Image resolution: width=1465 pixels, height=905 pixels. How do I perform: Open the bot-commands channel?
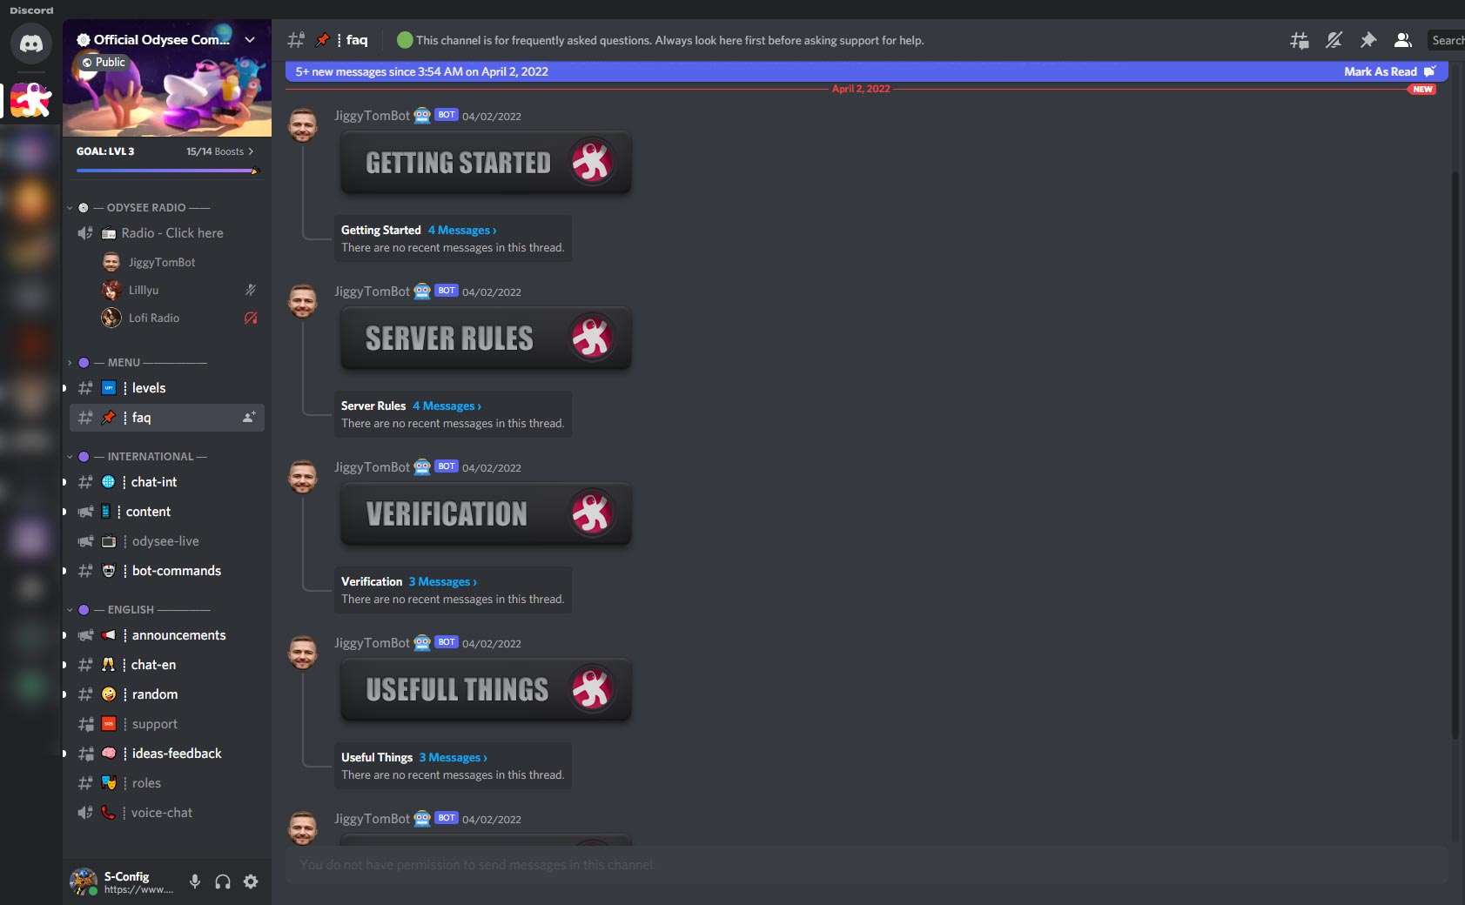pyautogui.click(x=167, y=571)
